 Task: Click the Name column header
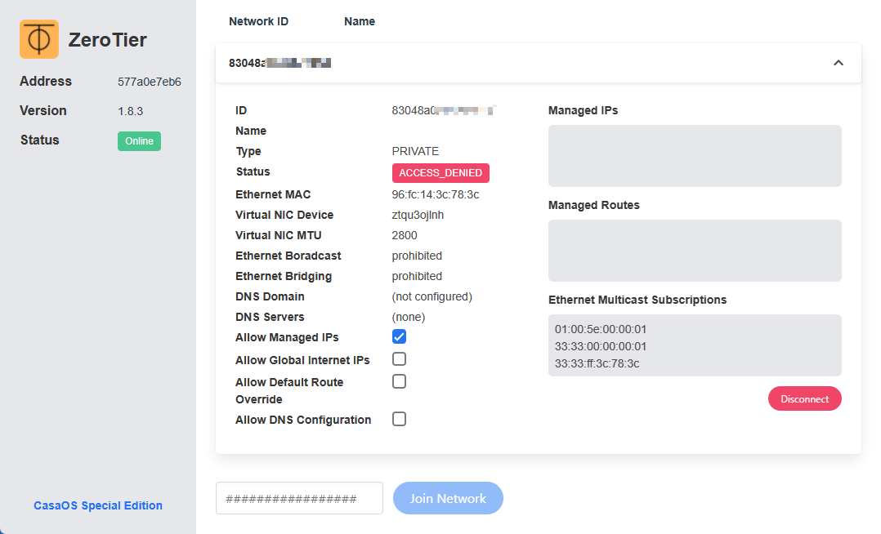(x=360, y=21)
